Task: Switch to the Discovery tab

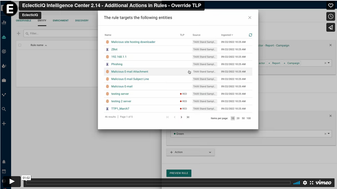Action: tap(82, 20)
